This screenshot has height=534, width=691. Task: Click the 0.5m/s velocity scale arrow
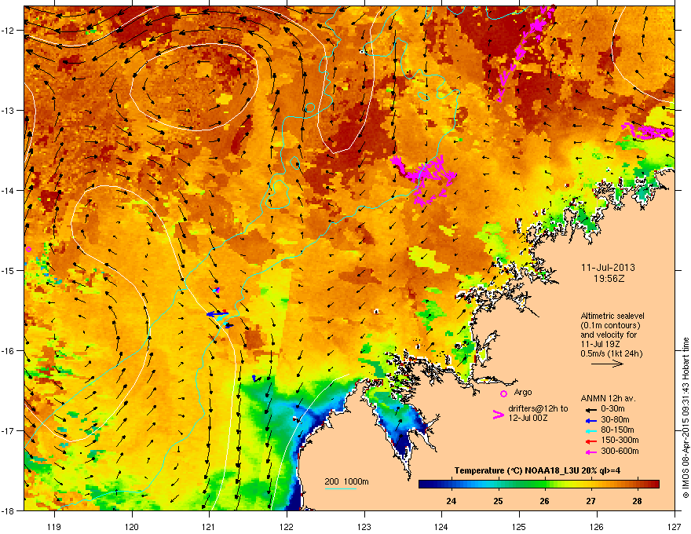[x=607, y=364]
